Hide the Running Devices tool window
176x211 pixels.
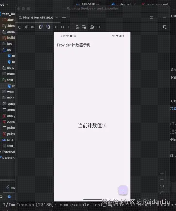click(164, 18)
